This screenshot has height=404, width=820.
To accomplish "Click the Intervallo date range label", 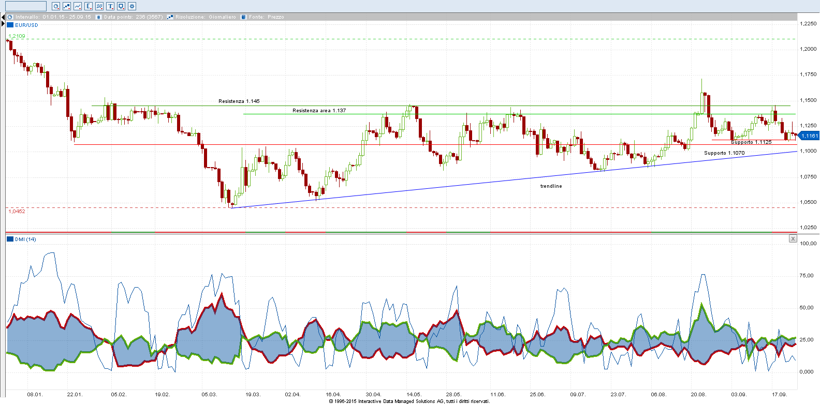I will pos(53,17).
